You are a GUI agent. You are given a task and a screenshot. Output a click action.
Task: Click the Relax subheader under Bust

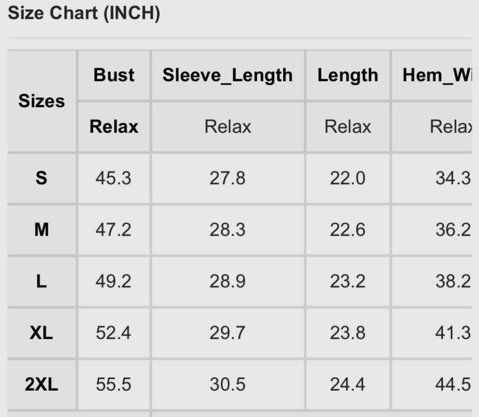114,126
